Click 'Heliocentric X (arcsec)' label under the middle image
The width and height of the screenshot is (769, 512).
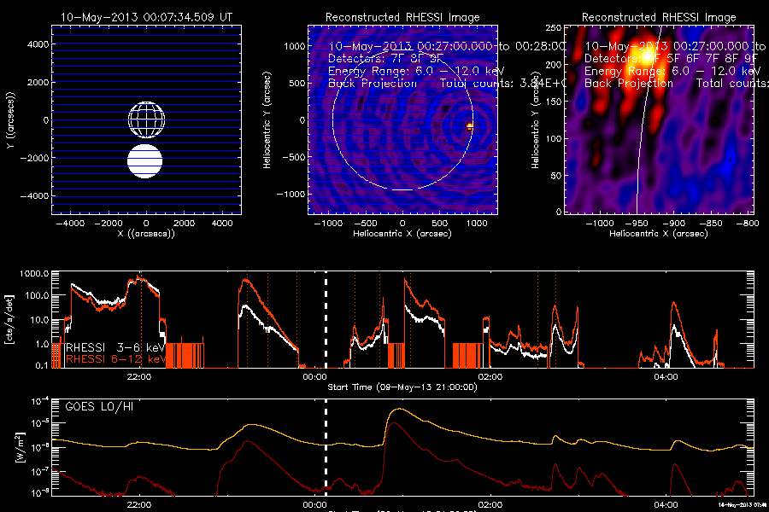click(x=402, y=234)
